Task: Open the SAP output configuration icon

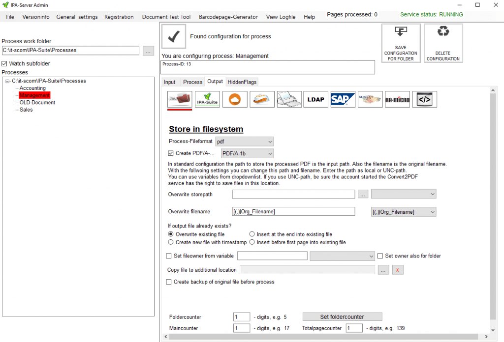Action: pos(343,99)
